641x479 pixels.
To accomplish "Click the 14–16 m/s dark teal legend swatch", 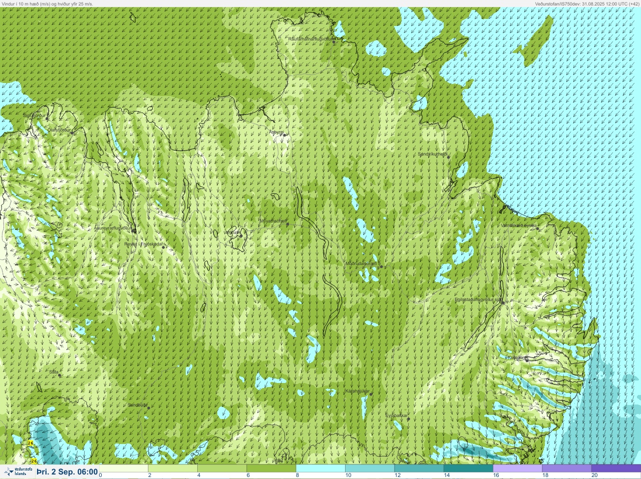I will [468, 468].
